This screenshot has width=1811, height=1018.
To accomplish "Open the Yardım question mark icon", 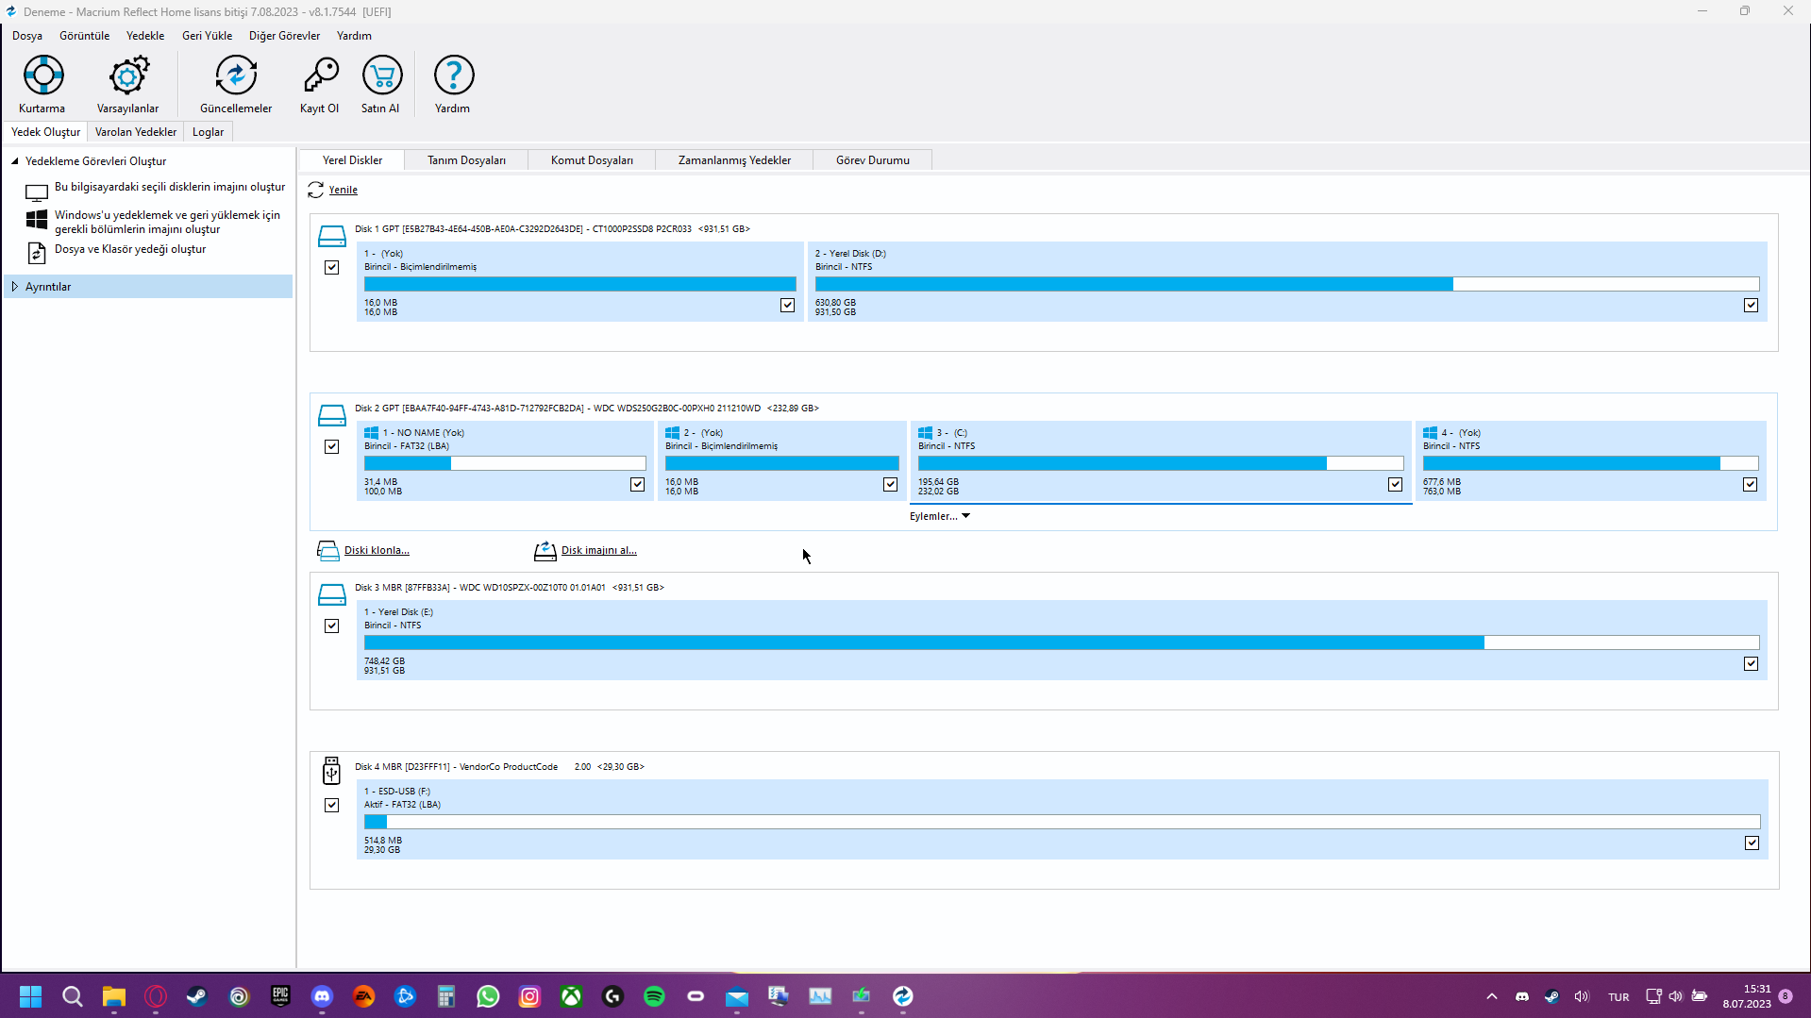I will tap(453, 75).
